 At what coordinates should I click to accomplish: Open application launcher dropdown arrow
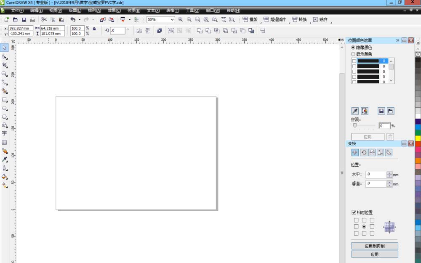pos(129,20)
